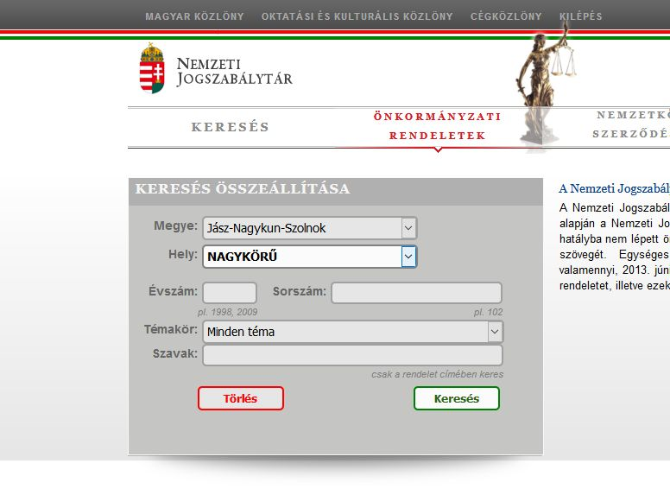Click the 'pl. 102' hint text
The image size is (670, 489).
tap(488, 312)
